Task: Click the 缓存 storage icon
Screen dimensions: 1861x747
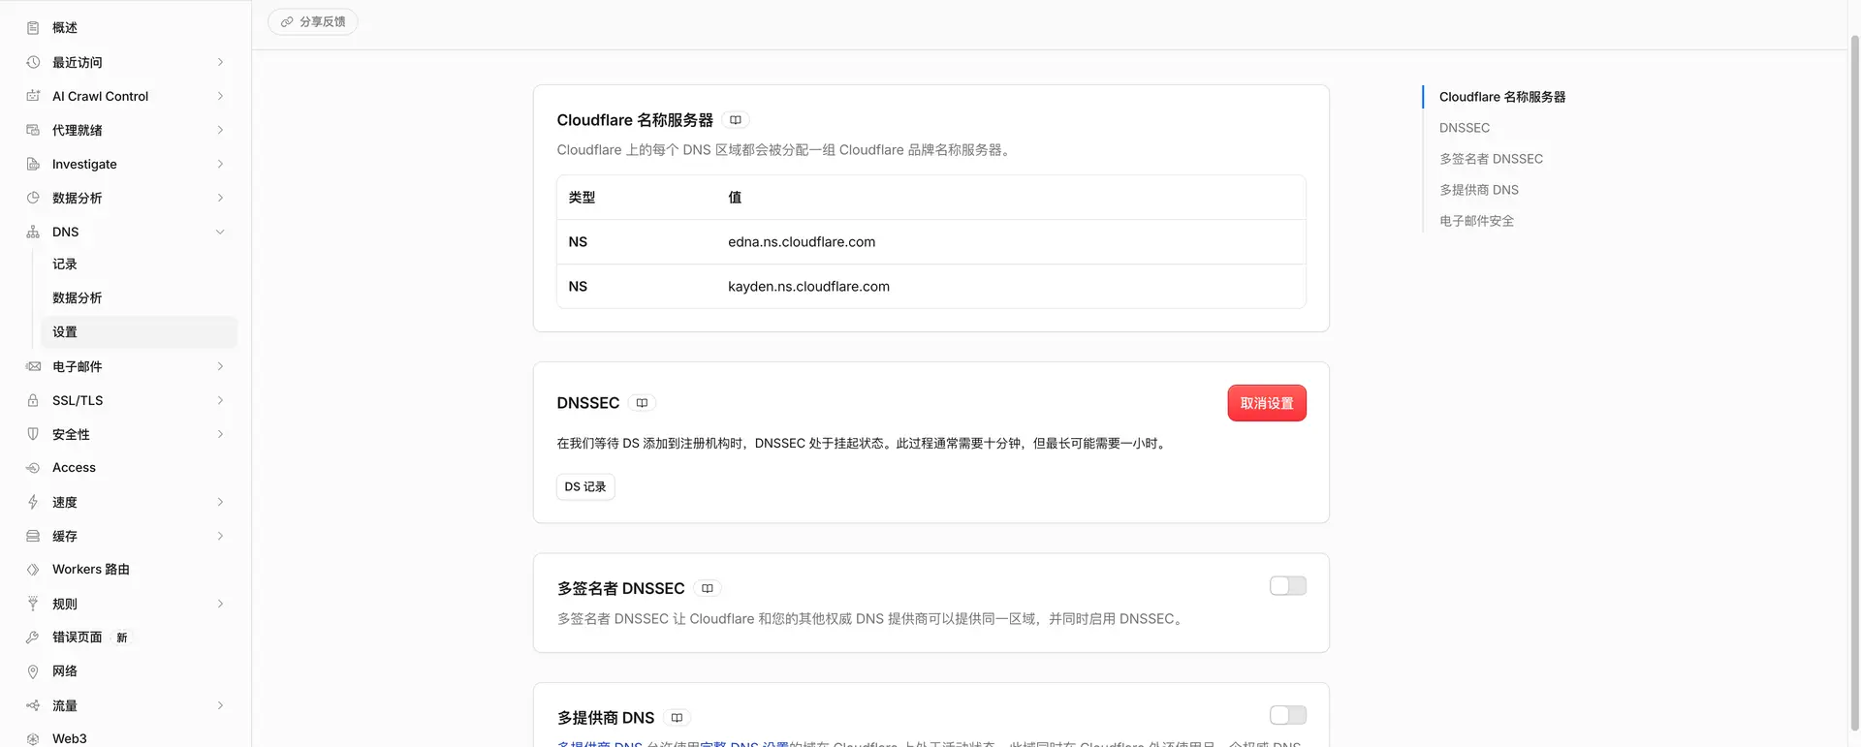Action: point(33,536)
